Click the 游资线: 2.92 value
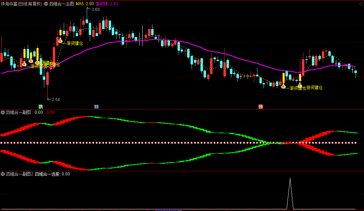Viewport: 364px width, 211px height. 107,4
